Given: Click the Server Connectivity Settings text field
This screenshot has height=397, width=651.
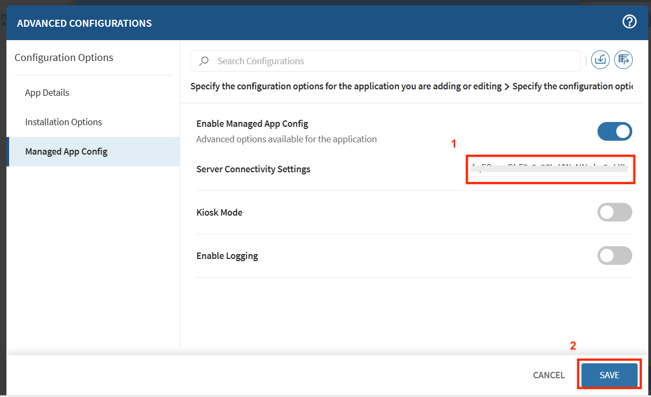Looking at the screenshot, I should pos(550,169).
